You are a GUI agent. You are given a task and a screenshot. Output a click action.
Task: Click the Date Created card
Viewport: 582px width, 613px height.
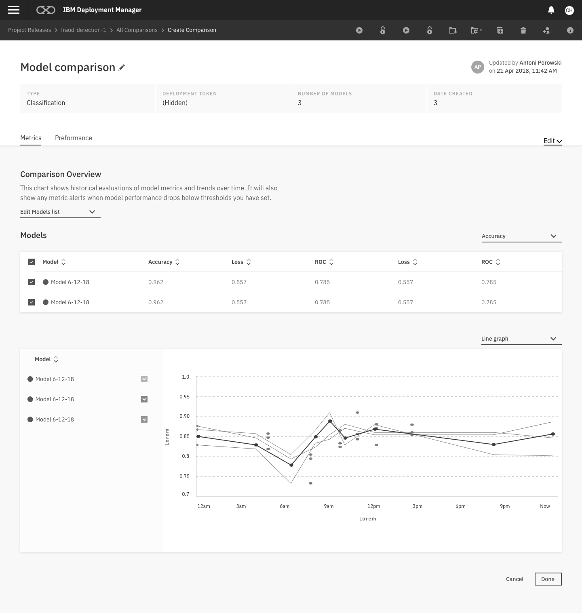(494, 99)
